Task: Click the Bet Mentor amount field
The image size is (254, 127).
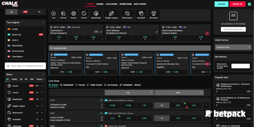Action: [x=240, y=66]
